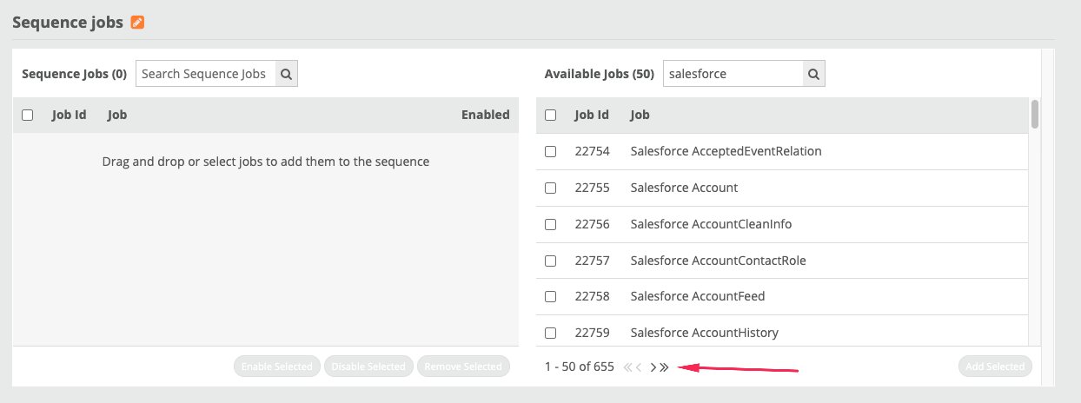Screen dimensions: 1081x403
Task: Check the Salesforce AccountContactRole checkbox
Action: tap(550, 261)
